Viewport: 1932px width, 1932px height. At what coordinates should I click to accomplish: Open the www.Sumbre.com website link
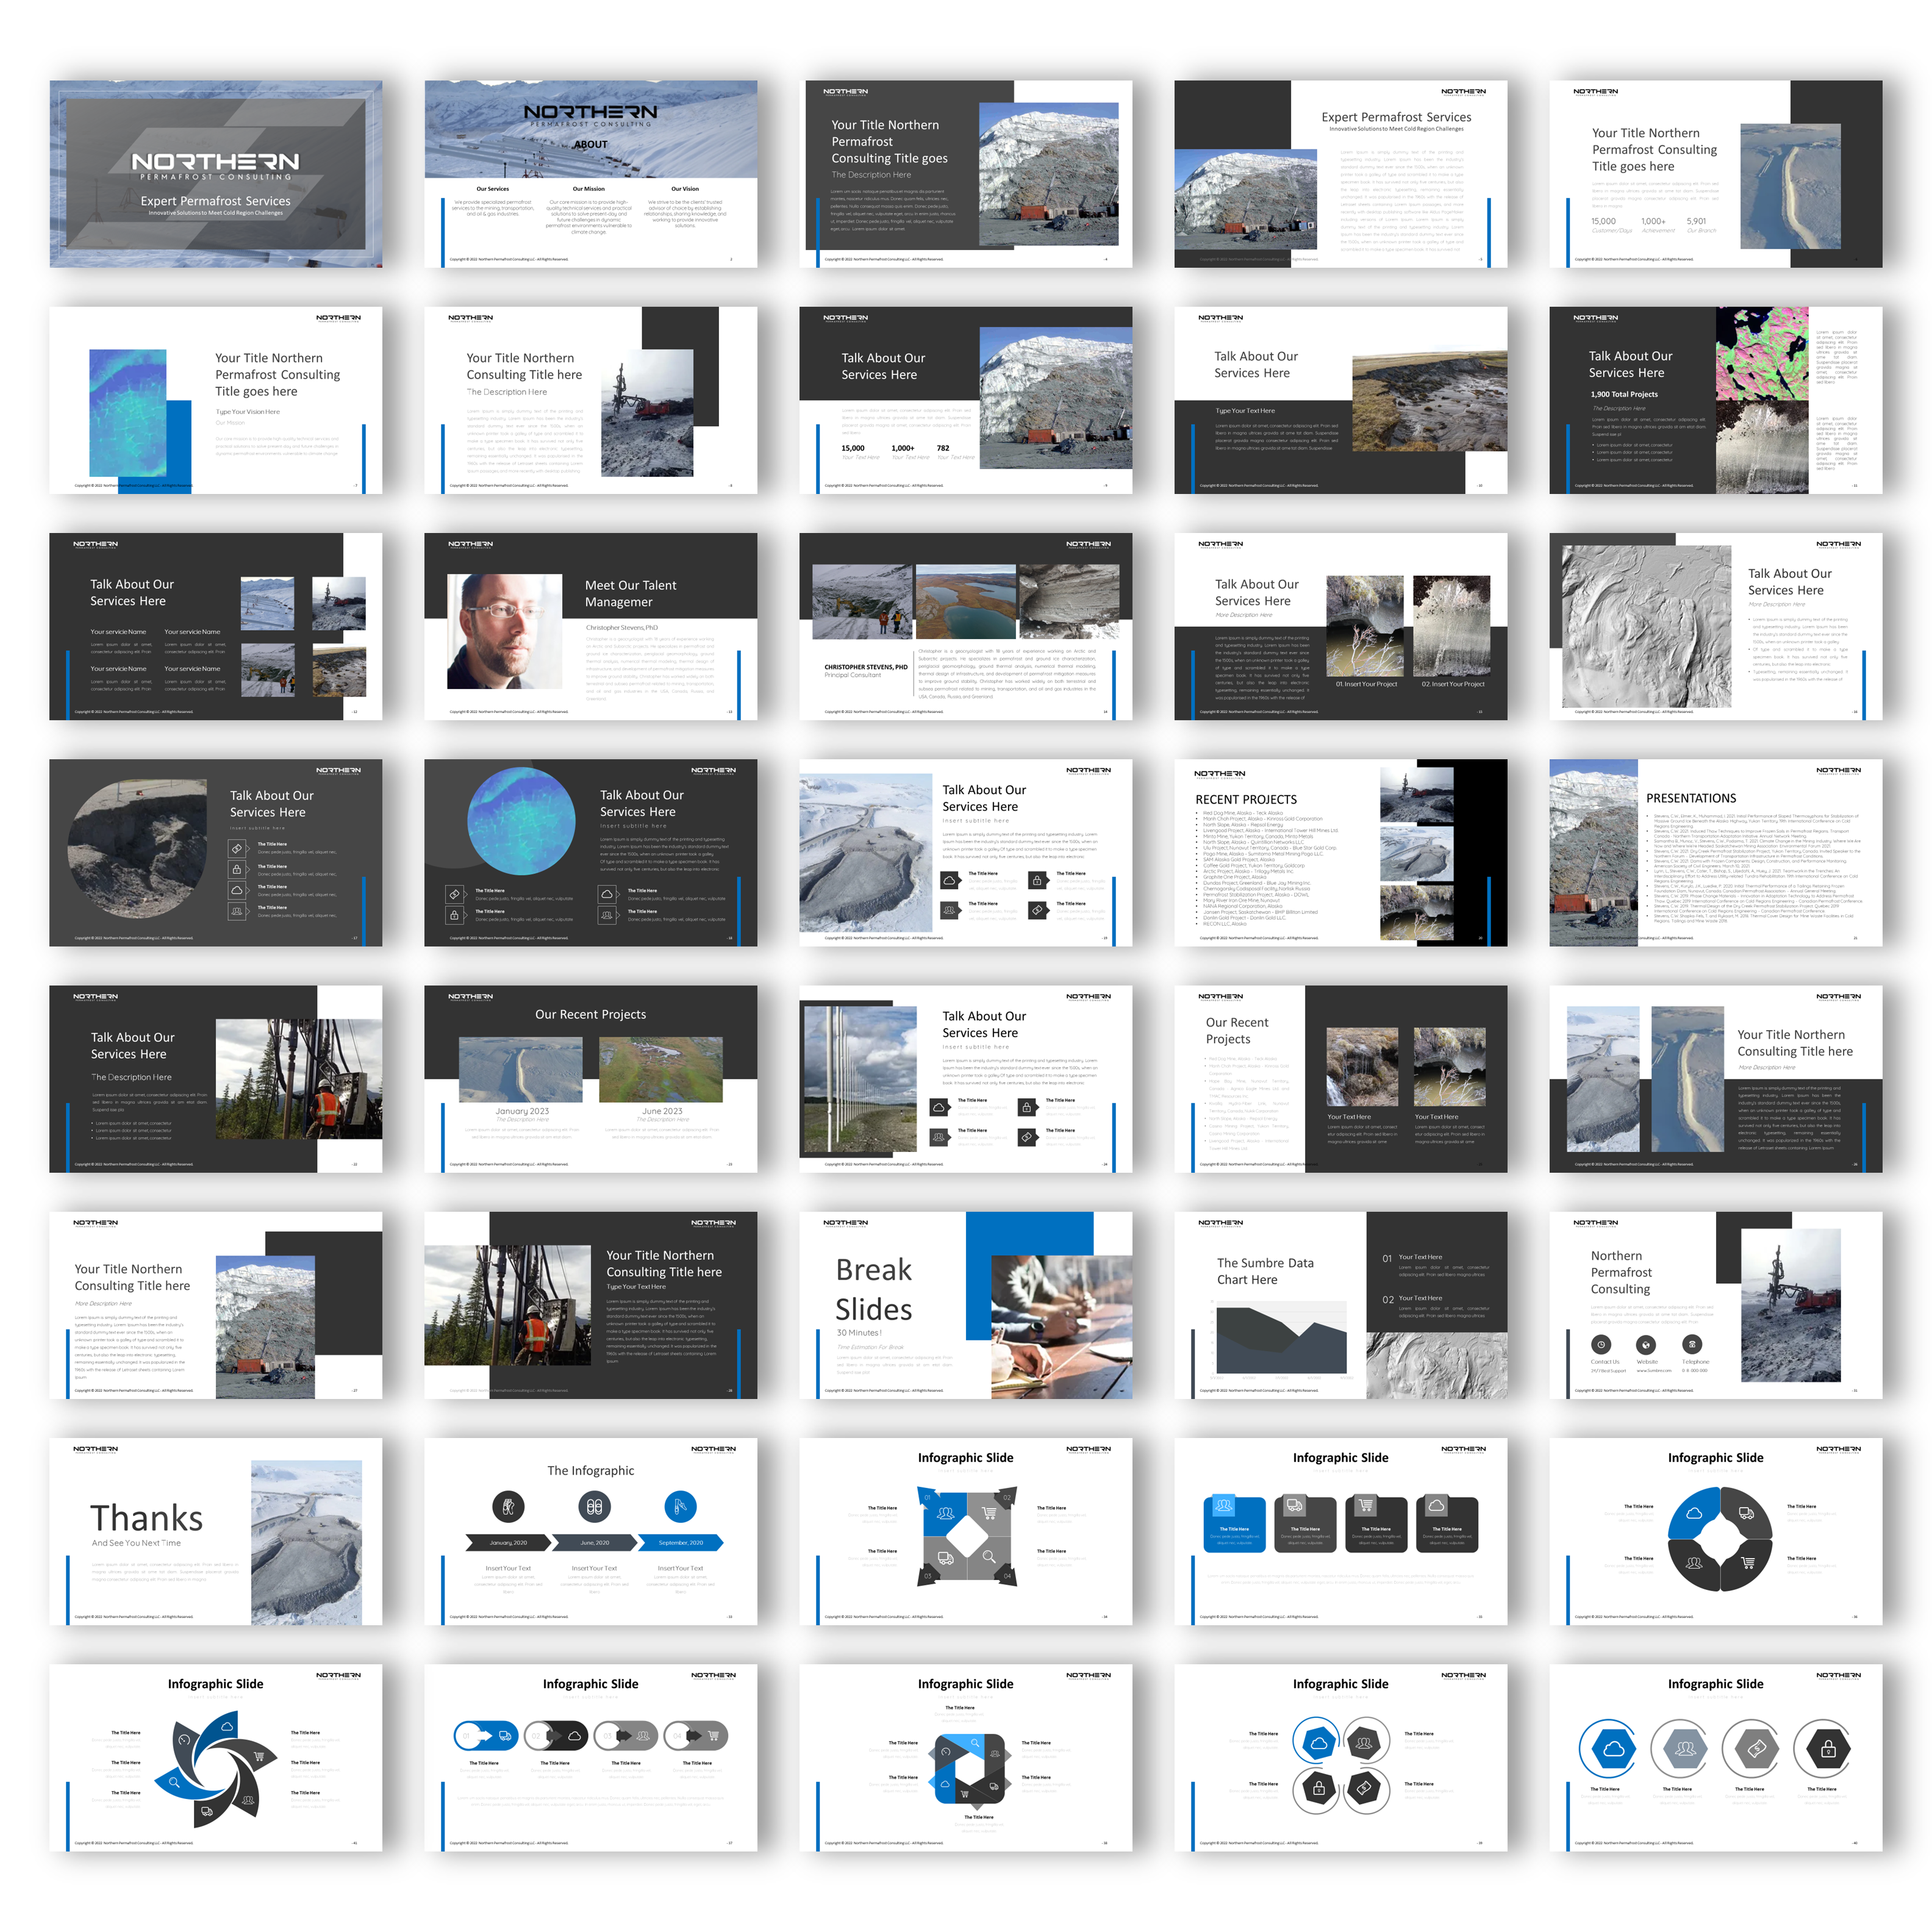point(1654,1371)
